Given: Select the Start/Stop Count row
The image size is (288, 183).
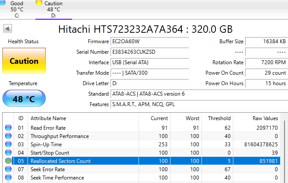Looking at the screenshot, I should point(142,152).
